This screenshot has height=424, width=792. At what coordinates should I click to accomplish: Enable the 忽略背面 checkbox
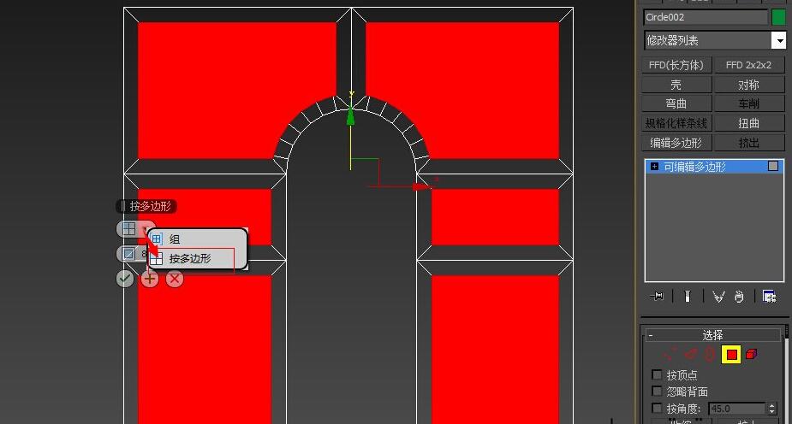[x=657, y=392]
